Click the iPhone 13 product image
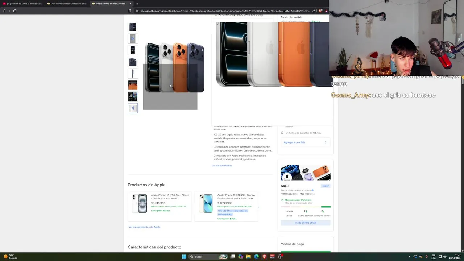 click(206, 203)
